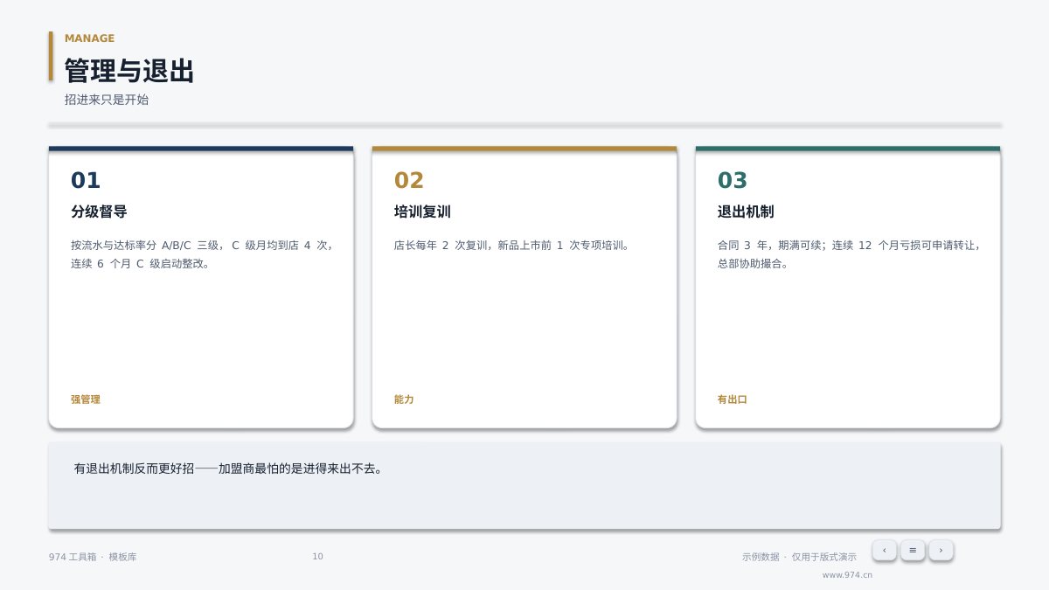Open the www.974.cn link
The image size is (1049, 590).
[847, 575]
